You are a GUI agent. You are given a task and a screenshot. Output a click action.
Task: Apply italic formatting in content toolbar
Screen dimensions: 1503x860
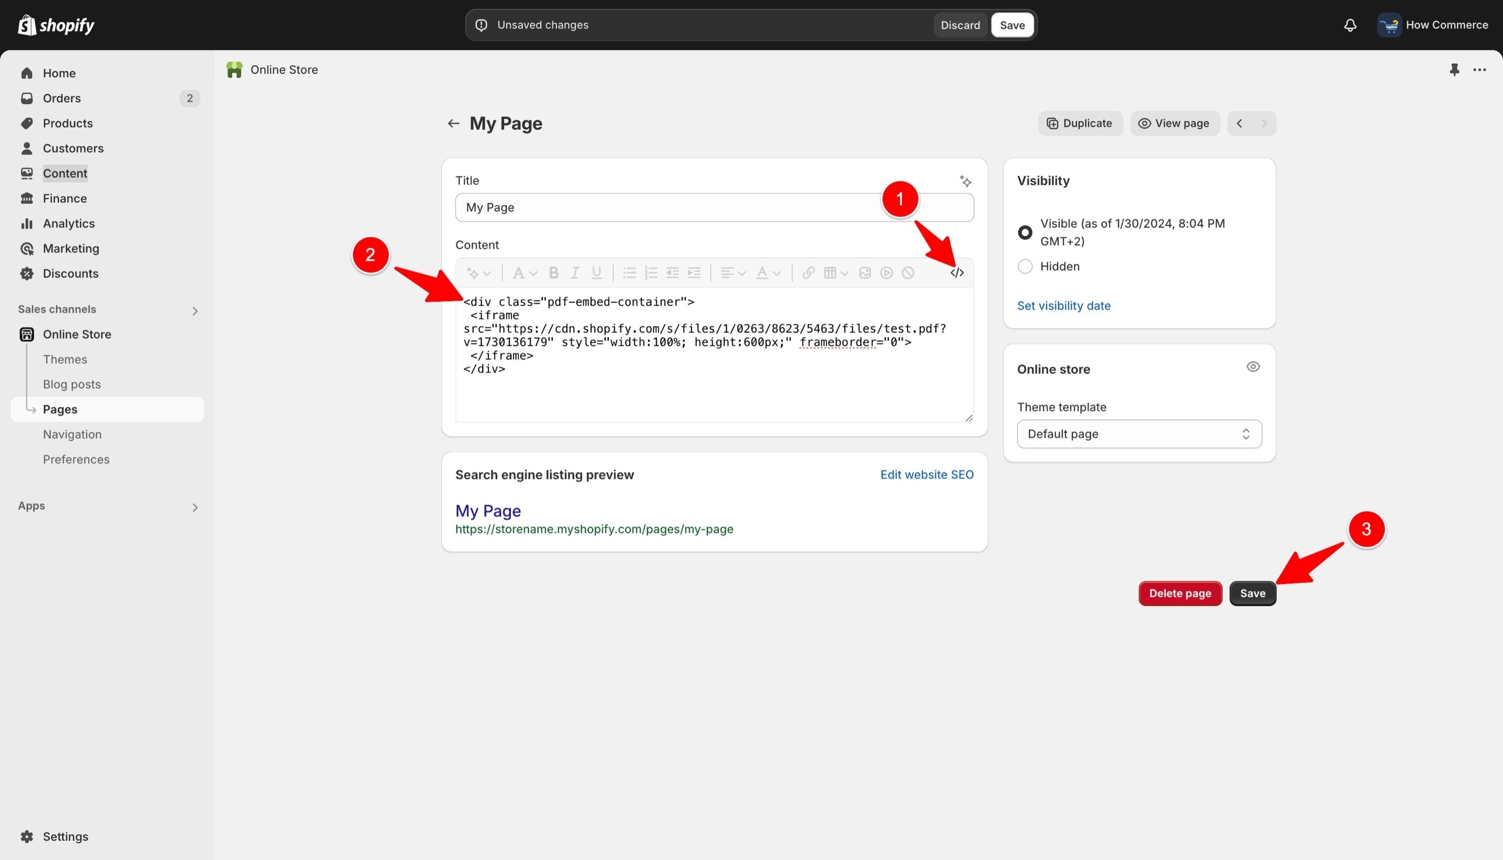click(575, 273)
